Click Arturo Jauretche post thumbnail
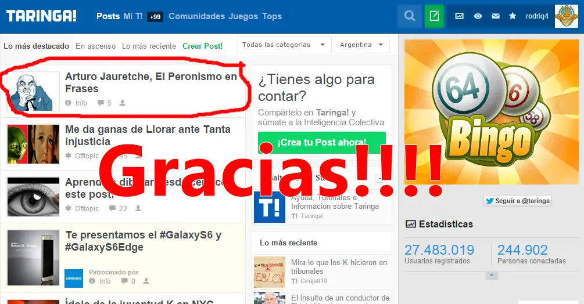 point(33,92)
